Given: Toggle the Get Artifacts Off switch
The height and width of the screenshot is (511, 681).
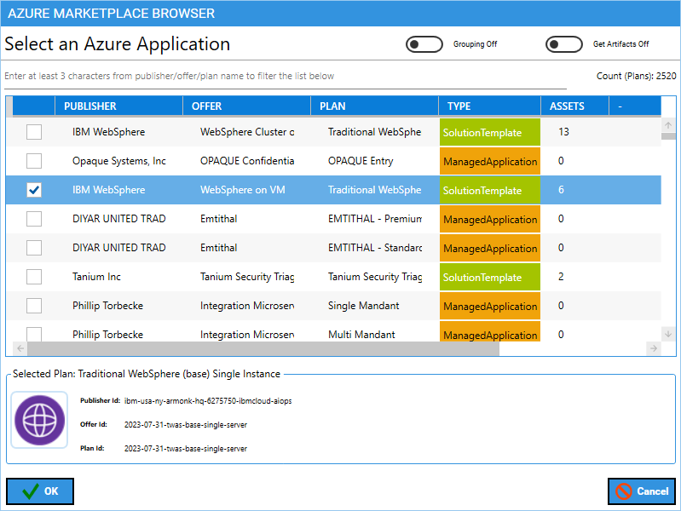Looking at the screenshot, I should point(563,44).
